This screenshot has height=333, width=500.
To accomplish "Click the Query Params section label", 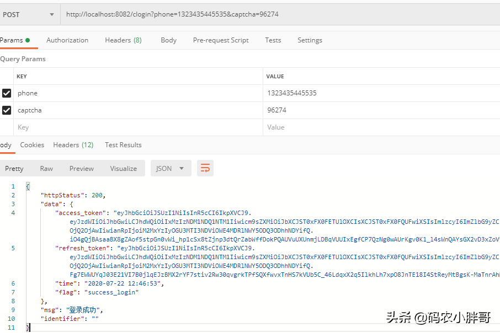I will 23,59.
